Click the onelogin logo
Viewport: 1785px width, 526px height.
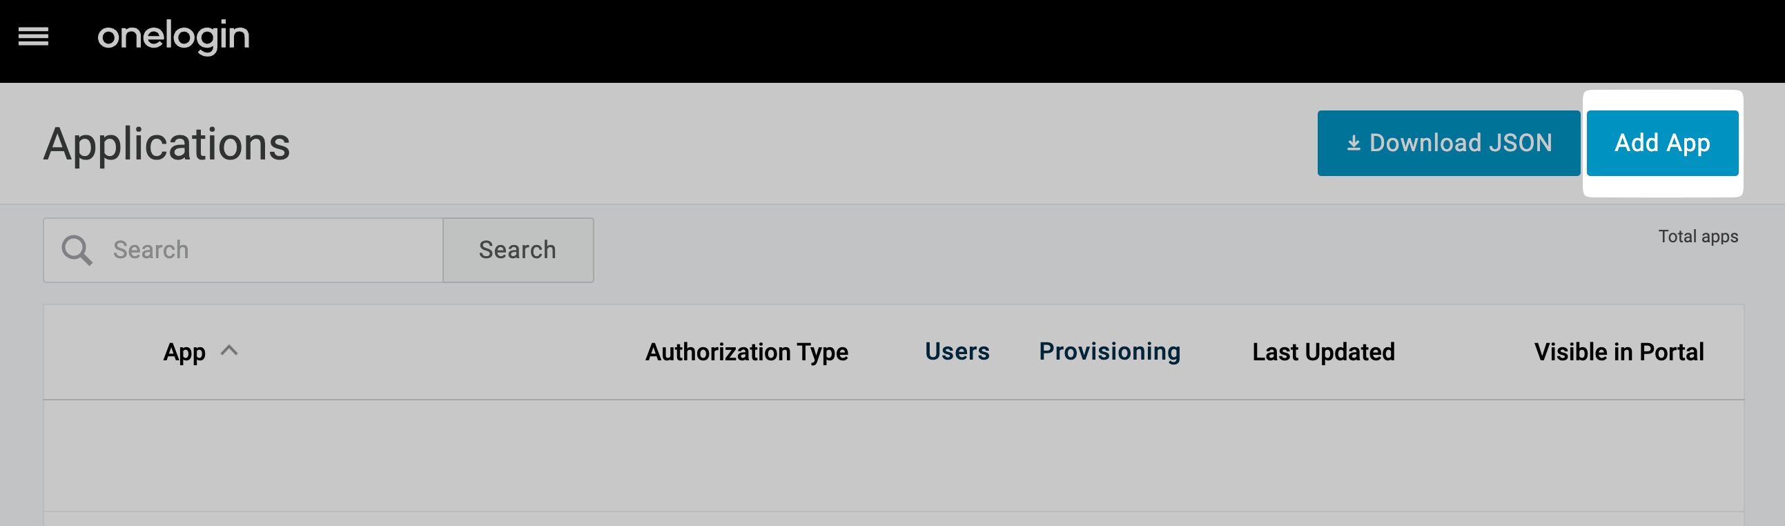[x=173, y=37]
